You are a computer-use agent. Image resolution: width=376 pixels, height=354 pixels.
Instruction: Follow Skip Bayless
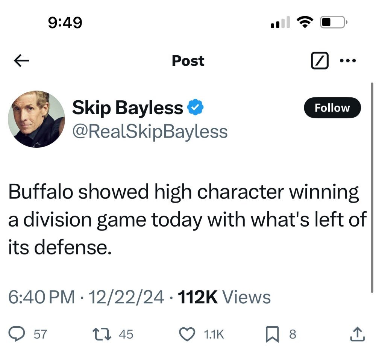coord(332,107)
